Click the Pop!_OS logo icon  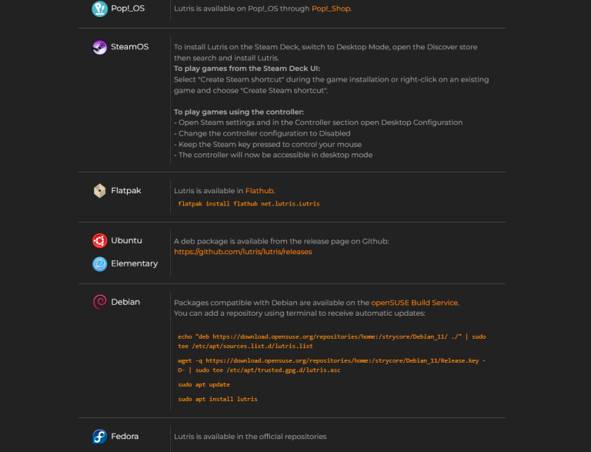click(x=99, y=8)
